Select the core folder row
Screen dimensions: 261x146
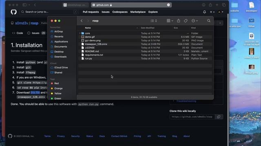(x=145, y=33)
